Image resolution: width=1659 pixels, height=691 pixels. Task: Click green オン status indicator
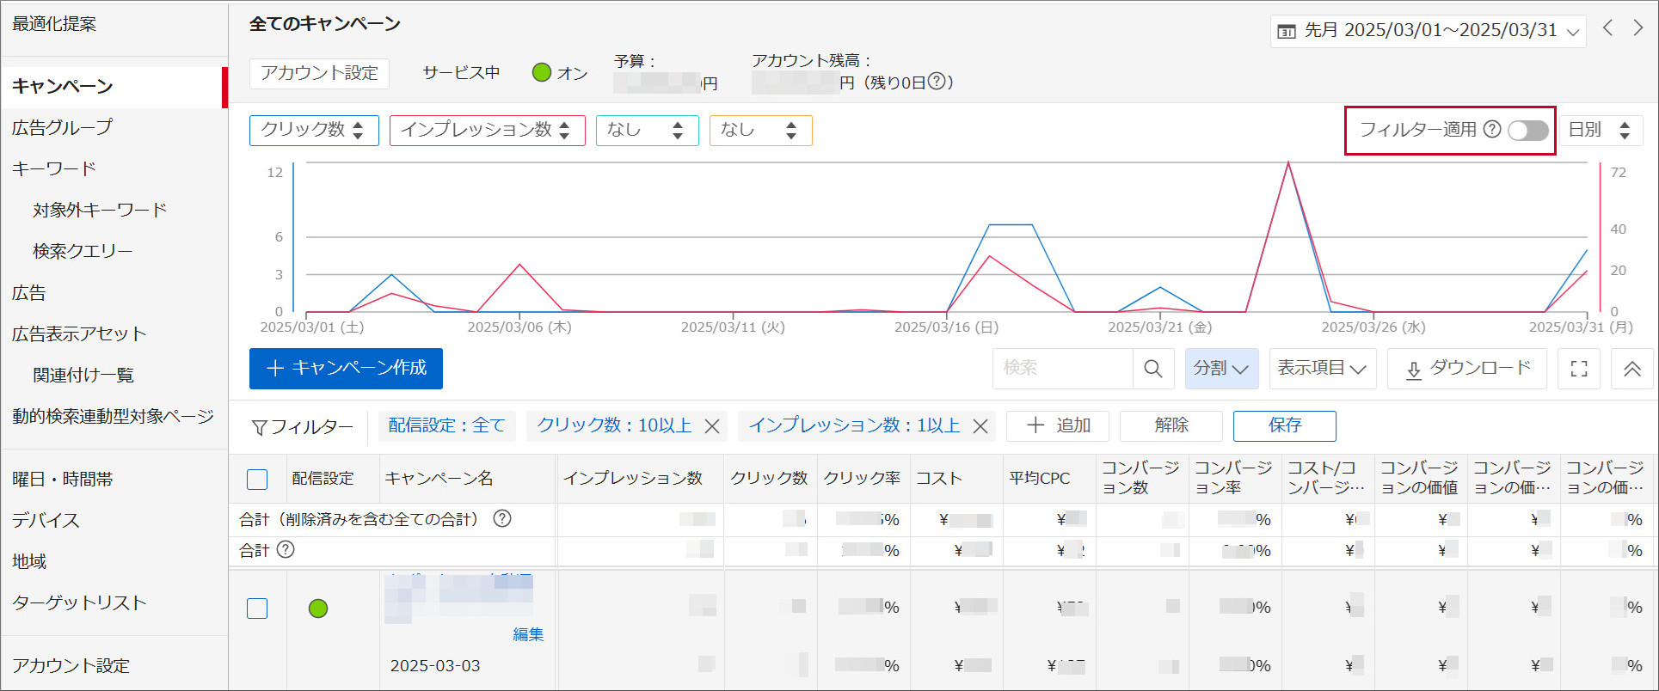click(542, 72)
